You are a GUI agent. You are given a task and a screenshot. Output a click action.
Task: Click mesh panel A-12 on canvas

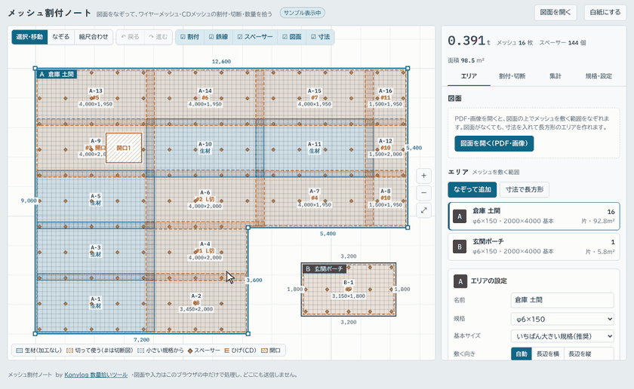[x=386, y=147]
